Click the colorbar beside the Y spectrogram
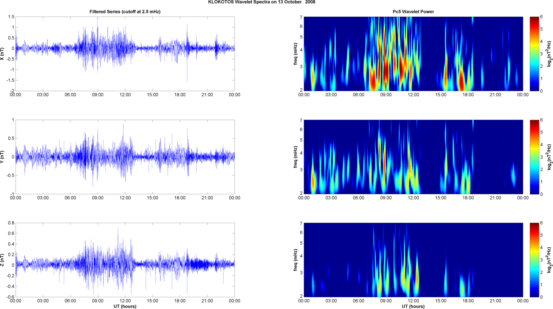The image size is (553, 309). [x=534, y=157]
